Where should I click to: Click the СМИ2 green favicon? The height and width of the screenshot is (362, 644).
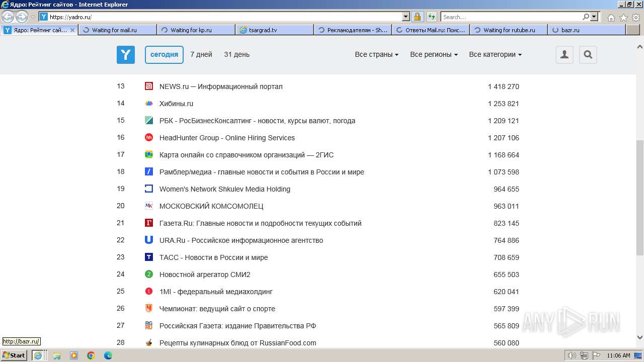[x=149, y=275]
